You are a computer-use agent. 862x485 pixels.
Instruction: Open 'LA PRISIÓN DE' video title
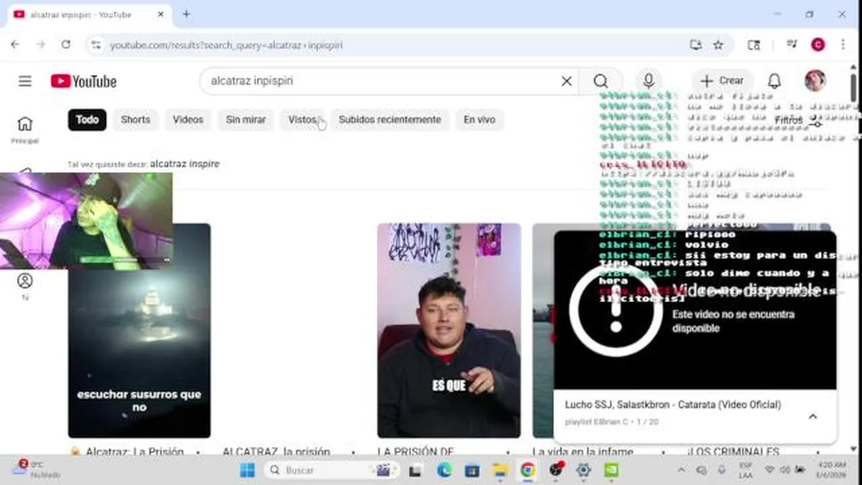point(416,451)
